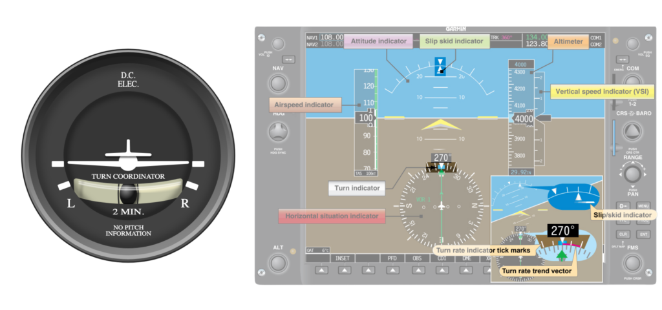
Task: Click the TAS 106KT readout
Action: (x=365, y=173)
